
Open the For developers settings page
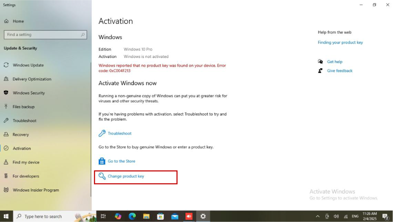26,176
